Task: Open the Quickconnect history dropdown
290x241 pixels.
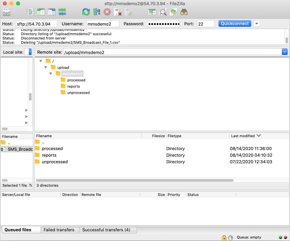Action: [x=257, y=24]
